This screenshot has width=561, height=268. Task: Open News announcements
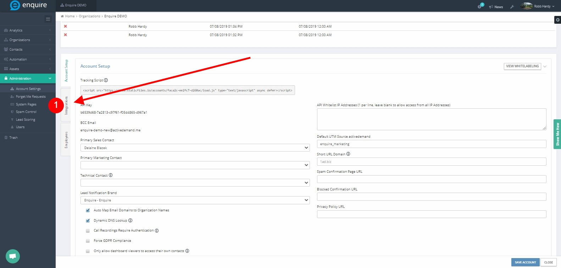496,7
